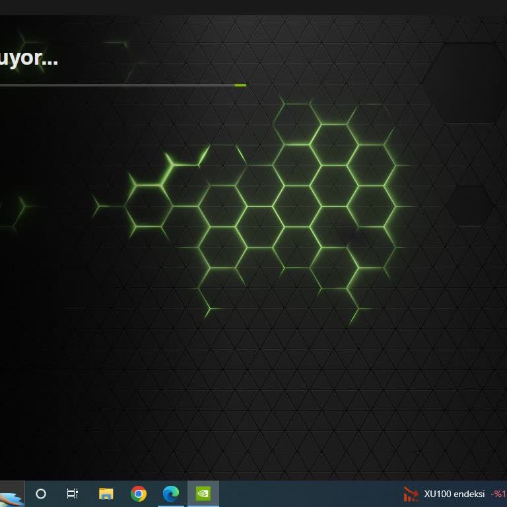Click the taskbar search box at the left end

point(13,494)
